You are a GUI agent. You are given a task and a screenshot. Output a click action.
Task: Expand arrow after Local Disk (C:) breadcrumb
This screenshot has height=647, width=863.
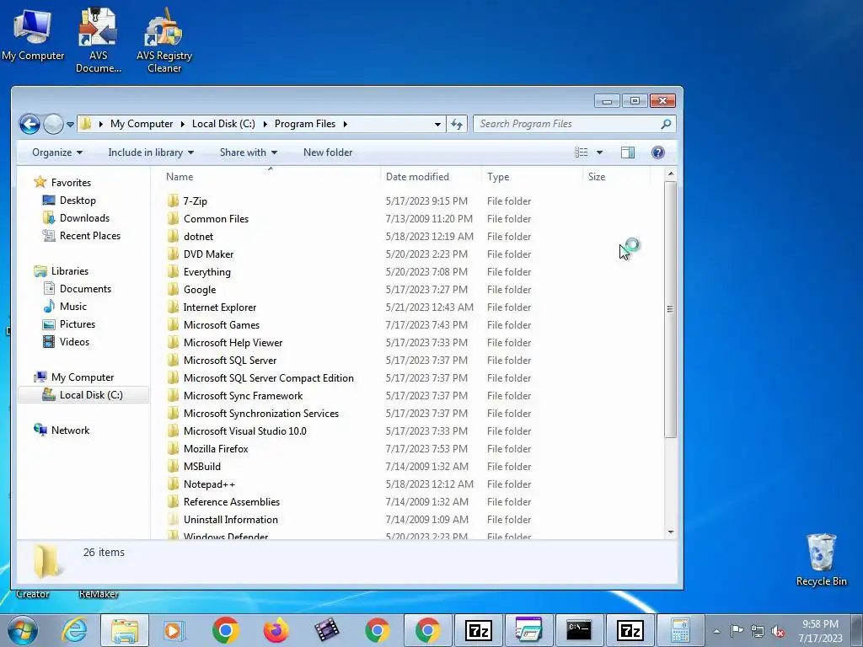[265, 125]
